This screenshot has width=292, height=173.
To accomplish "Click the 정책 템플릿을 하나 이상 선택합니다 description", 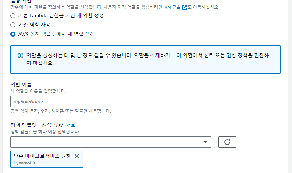I will pos(45,132).
